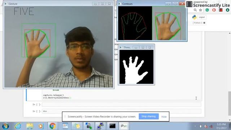Click the notebook scrollbar up arrow
Screen dimensions: 231x130
(230, 33)
